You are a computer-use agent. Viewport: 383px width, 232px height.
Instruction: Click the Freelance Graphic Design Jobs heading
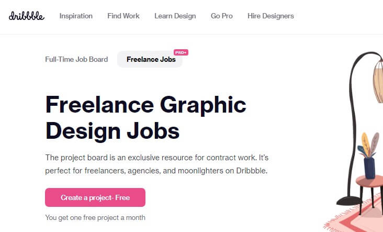click(x=146, y=118)
